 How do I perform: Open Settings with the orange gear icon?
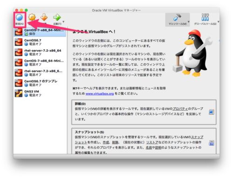[x=32, y=17]
